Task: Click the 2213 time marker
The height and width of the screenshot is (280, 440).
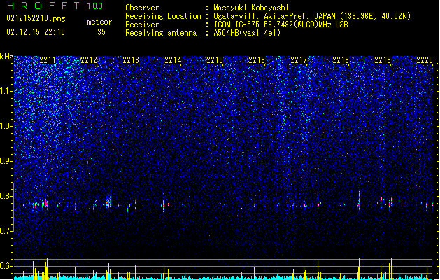Action: click(131, 60)
